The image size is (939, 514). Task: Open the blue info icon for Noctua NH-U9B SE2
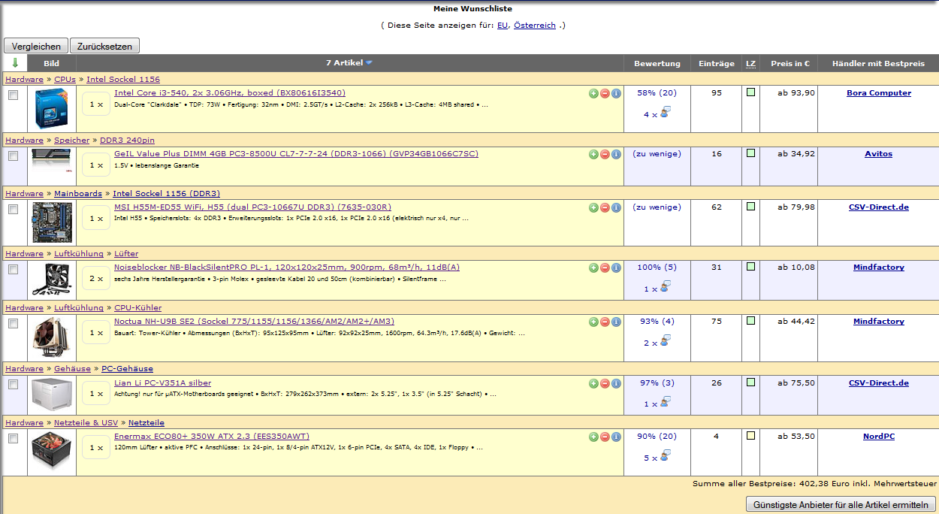(616, 322)
